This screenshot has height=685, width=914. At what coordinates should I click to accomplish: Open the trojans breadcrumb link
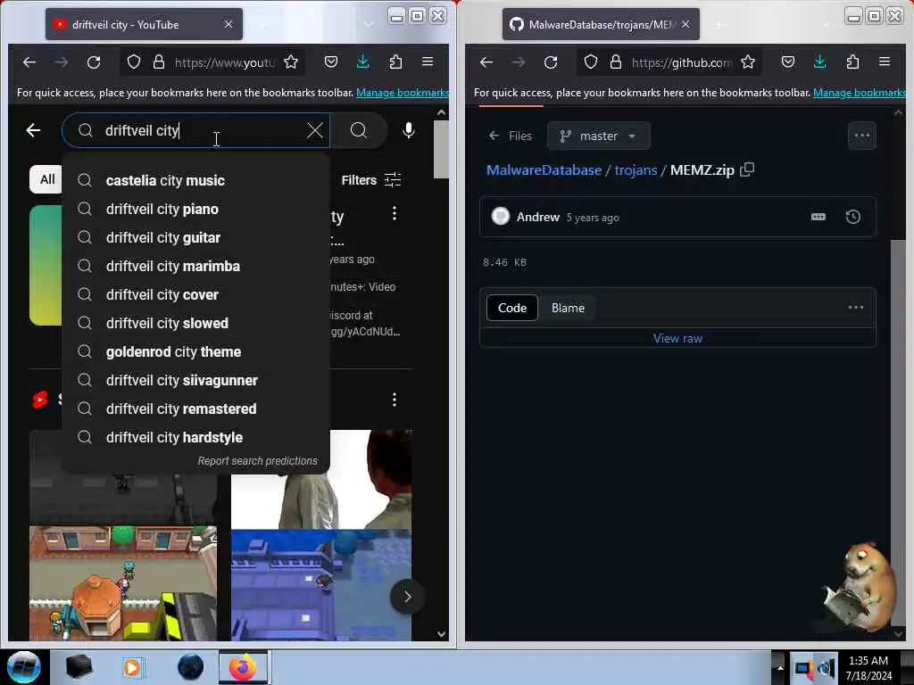coord(636,170)
